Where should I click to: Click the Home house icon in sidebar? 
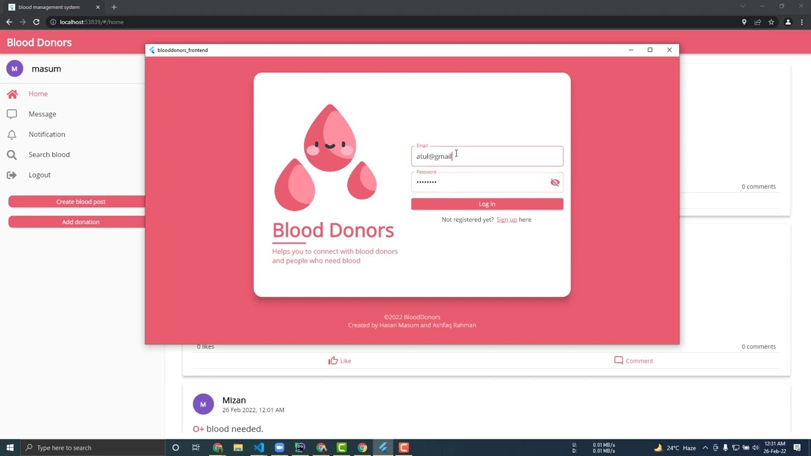coord(12,94)
